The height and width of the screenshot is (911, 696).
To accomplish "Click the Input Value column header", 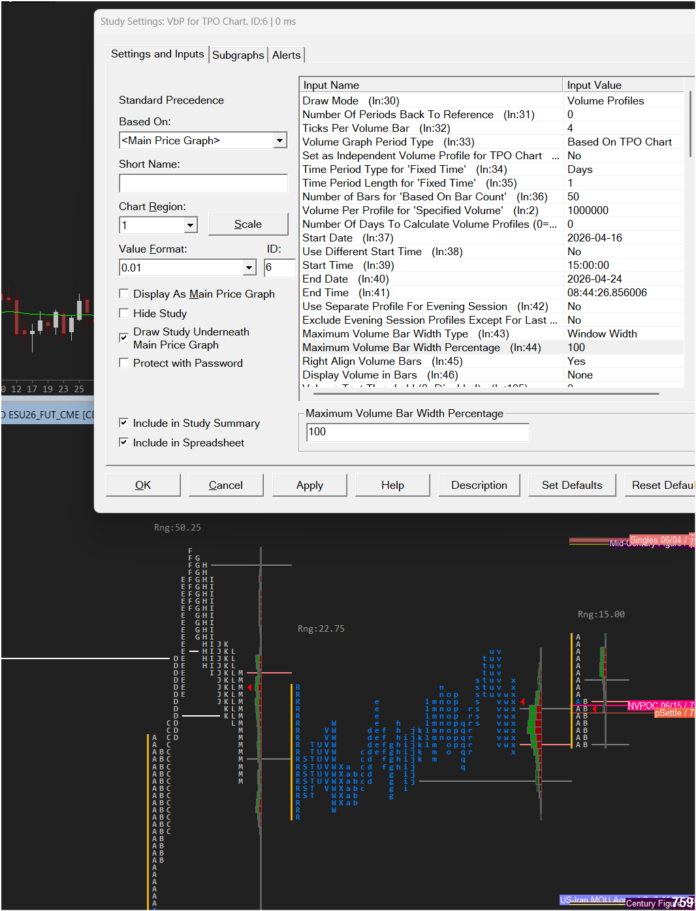I will click(x=623, y=85).
